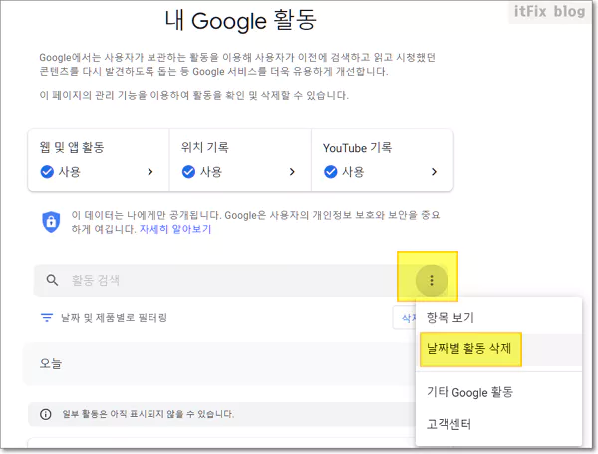Open the 웹 및 앱 활동 card title
The width and height of the screenshot is (598, 454).
72,147
